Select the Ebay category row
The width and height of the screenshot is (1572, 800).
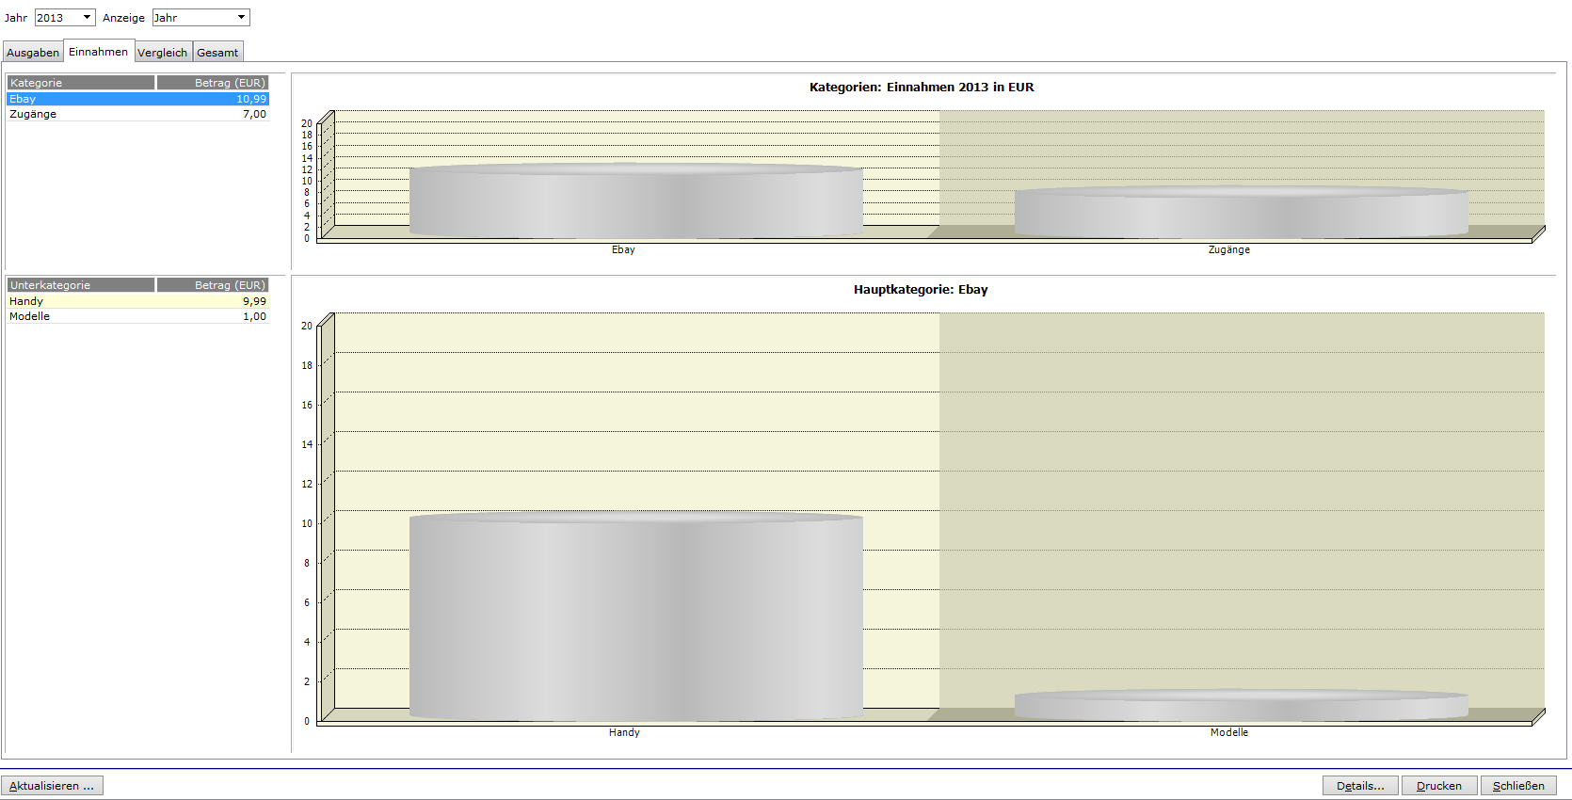point(138,99)
